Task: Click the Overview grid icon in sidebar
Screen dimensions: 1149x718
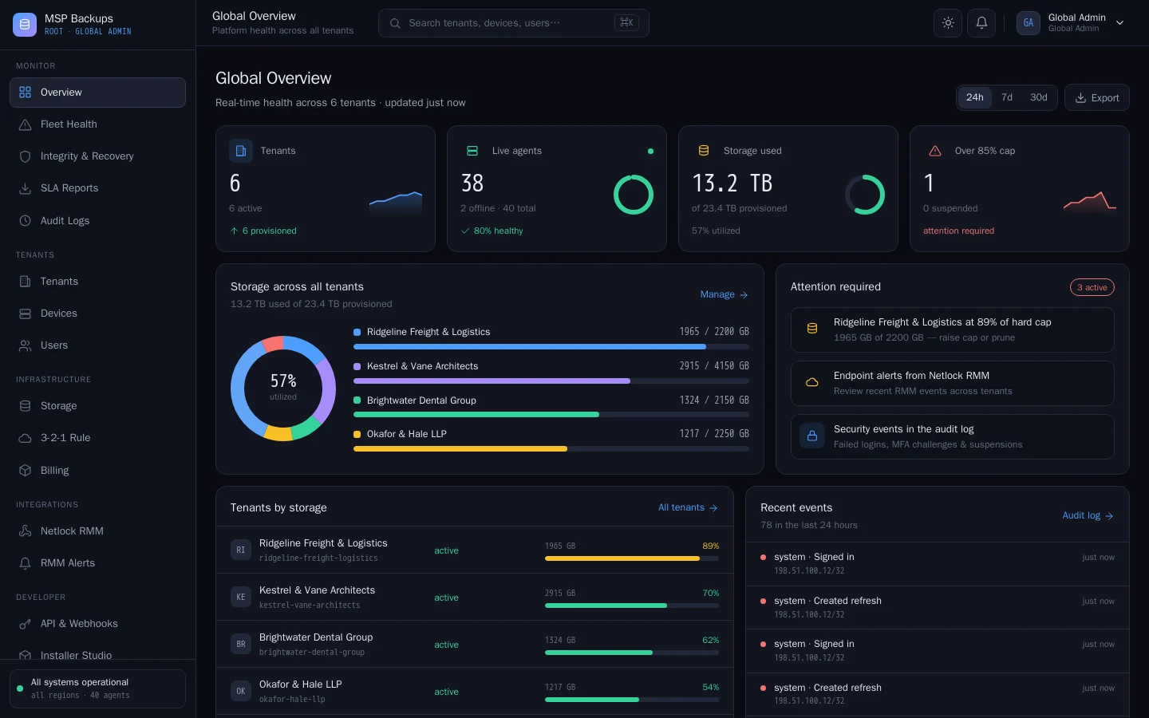Action: tap(25, 93)
